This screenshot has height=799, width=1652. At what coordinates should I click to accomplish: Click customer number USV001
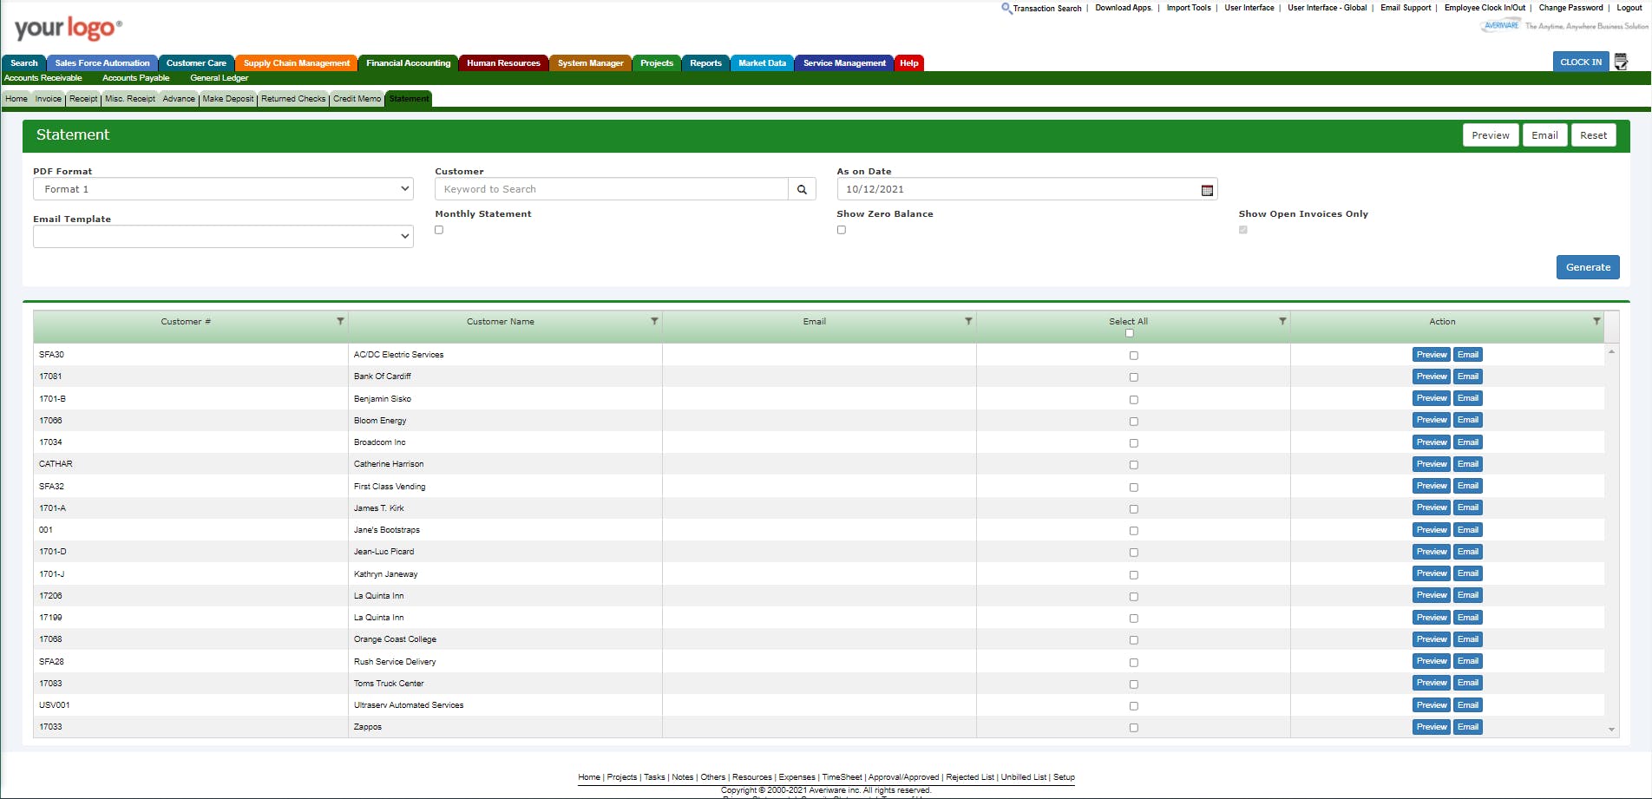click(54, 705)
